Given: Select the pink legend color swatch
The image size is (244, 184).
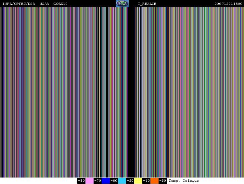Looking at the screenshot, I should click(89, 181).
